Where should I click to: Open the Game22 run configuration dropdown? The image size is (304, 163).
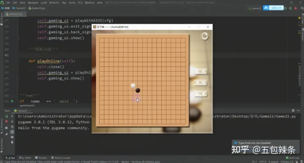click(255, 8)
